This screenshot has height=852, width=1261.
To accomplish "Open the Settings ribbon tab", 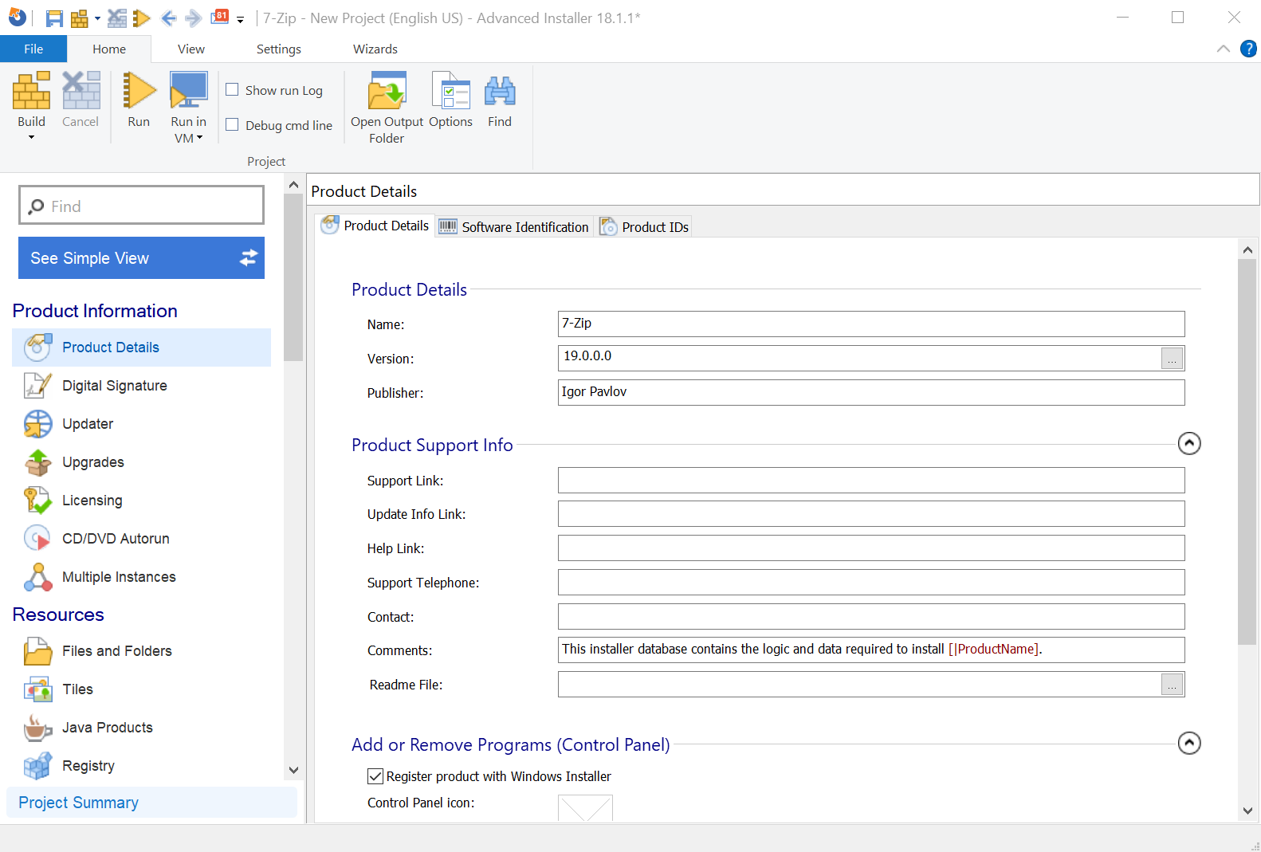I will [x=279, y=49].
